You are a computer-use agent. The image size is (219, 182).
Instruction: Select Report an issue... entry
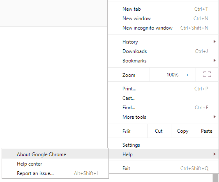click(x=55, y=173)
